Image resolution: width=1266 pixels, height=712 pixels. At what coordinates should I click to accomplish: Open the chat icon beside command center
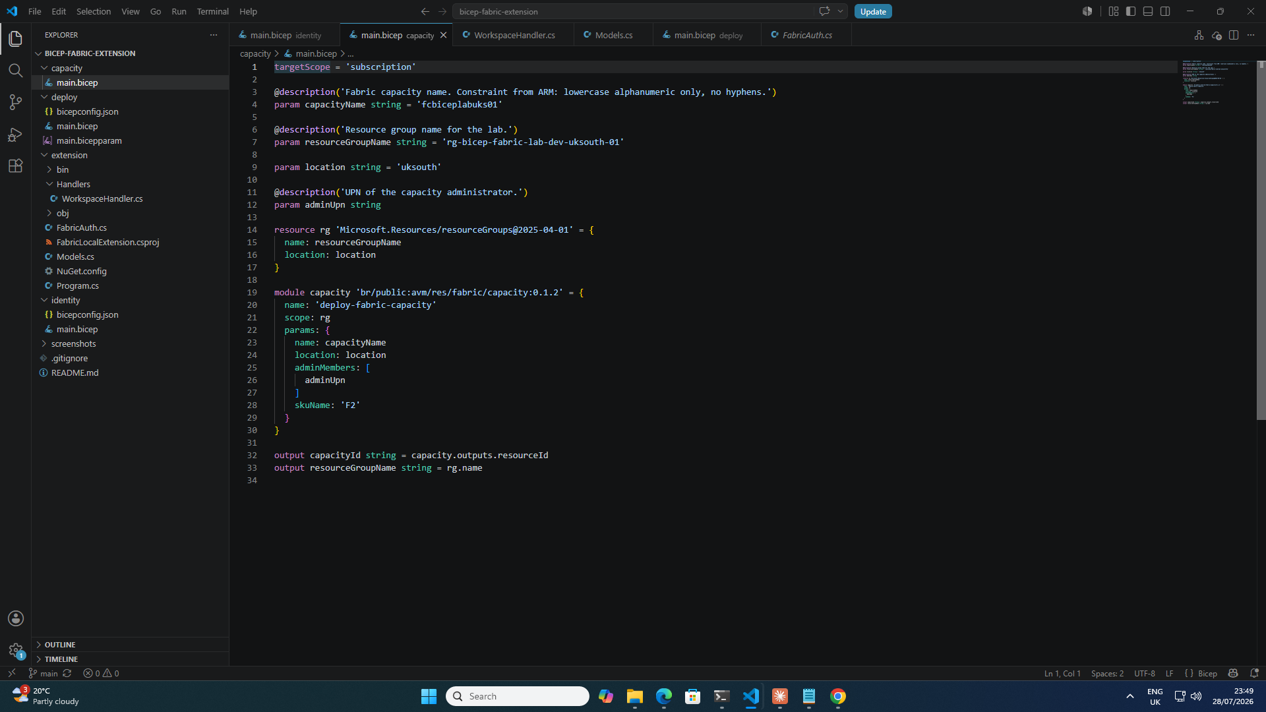[x=824, y=11]
